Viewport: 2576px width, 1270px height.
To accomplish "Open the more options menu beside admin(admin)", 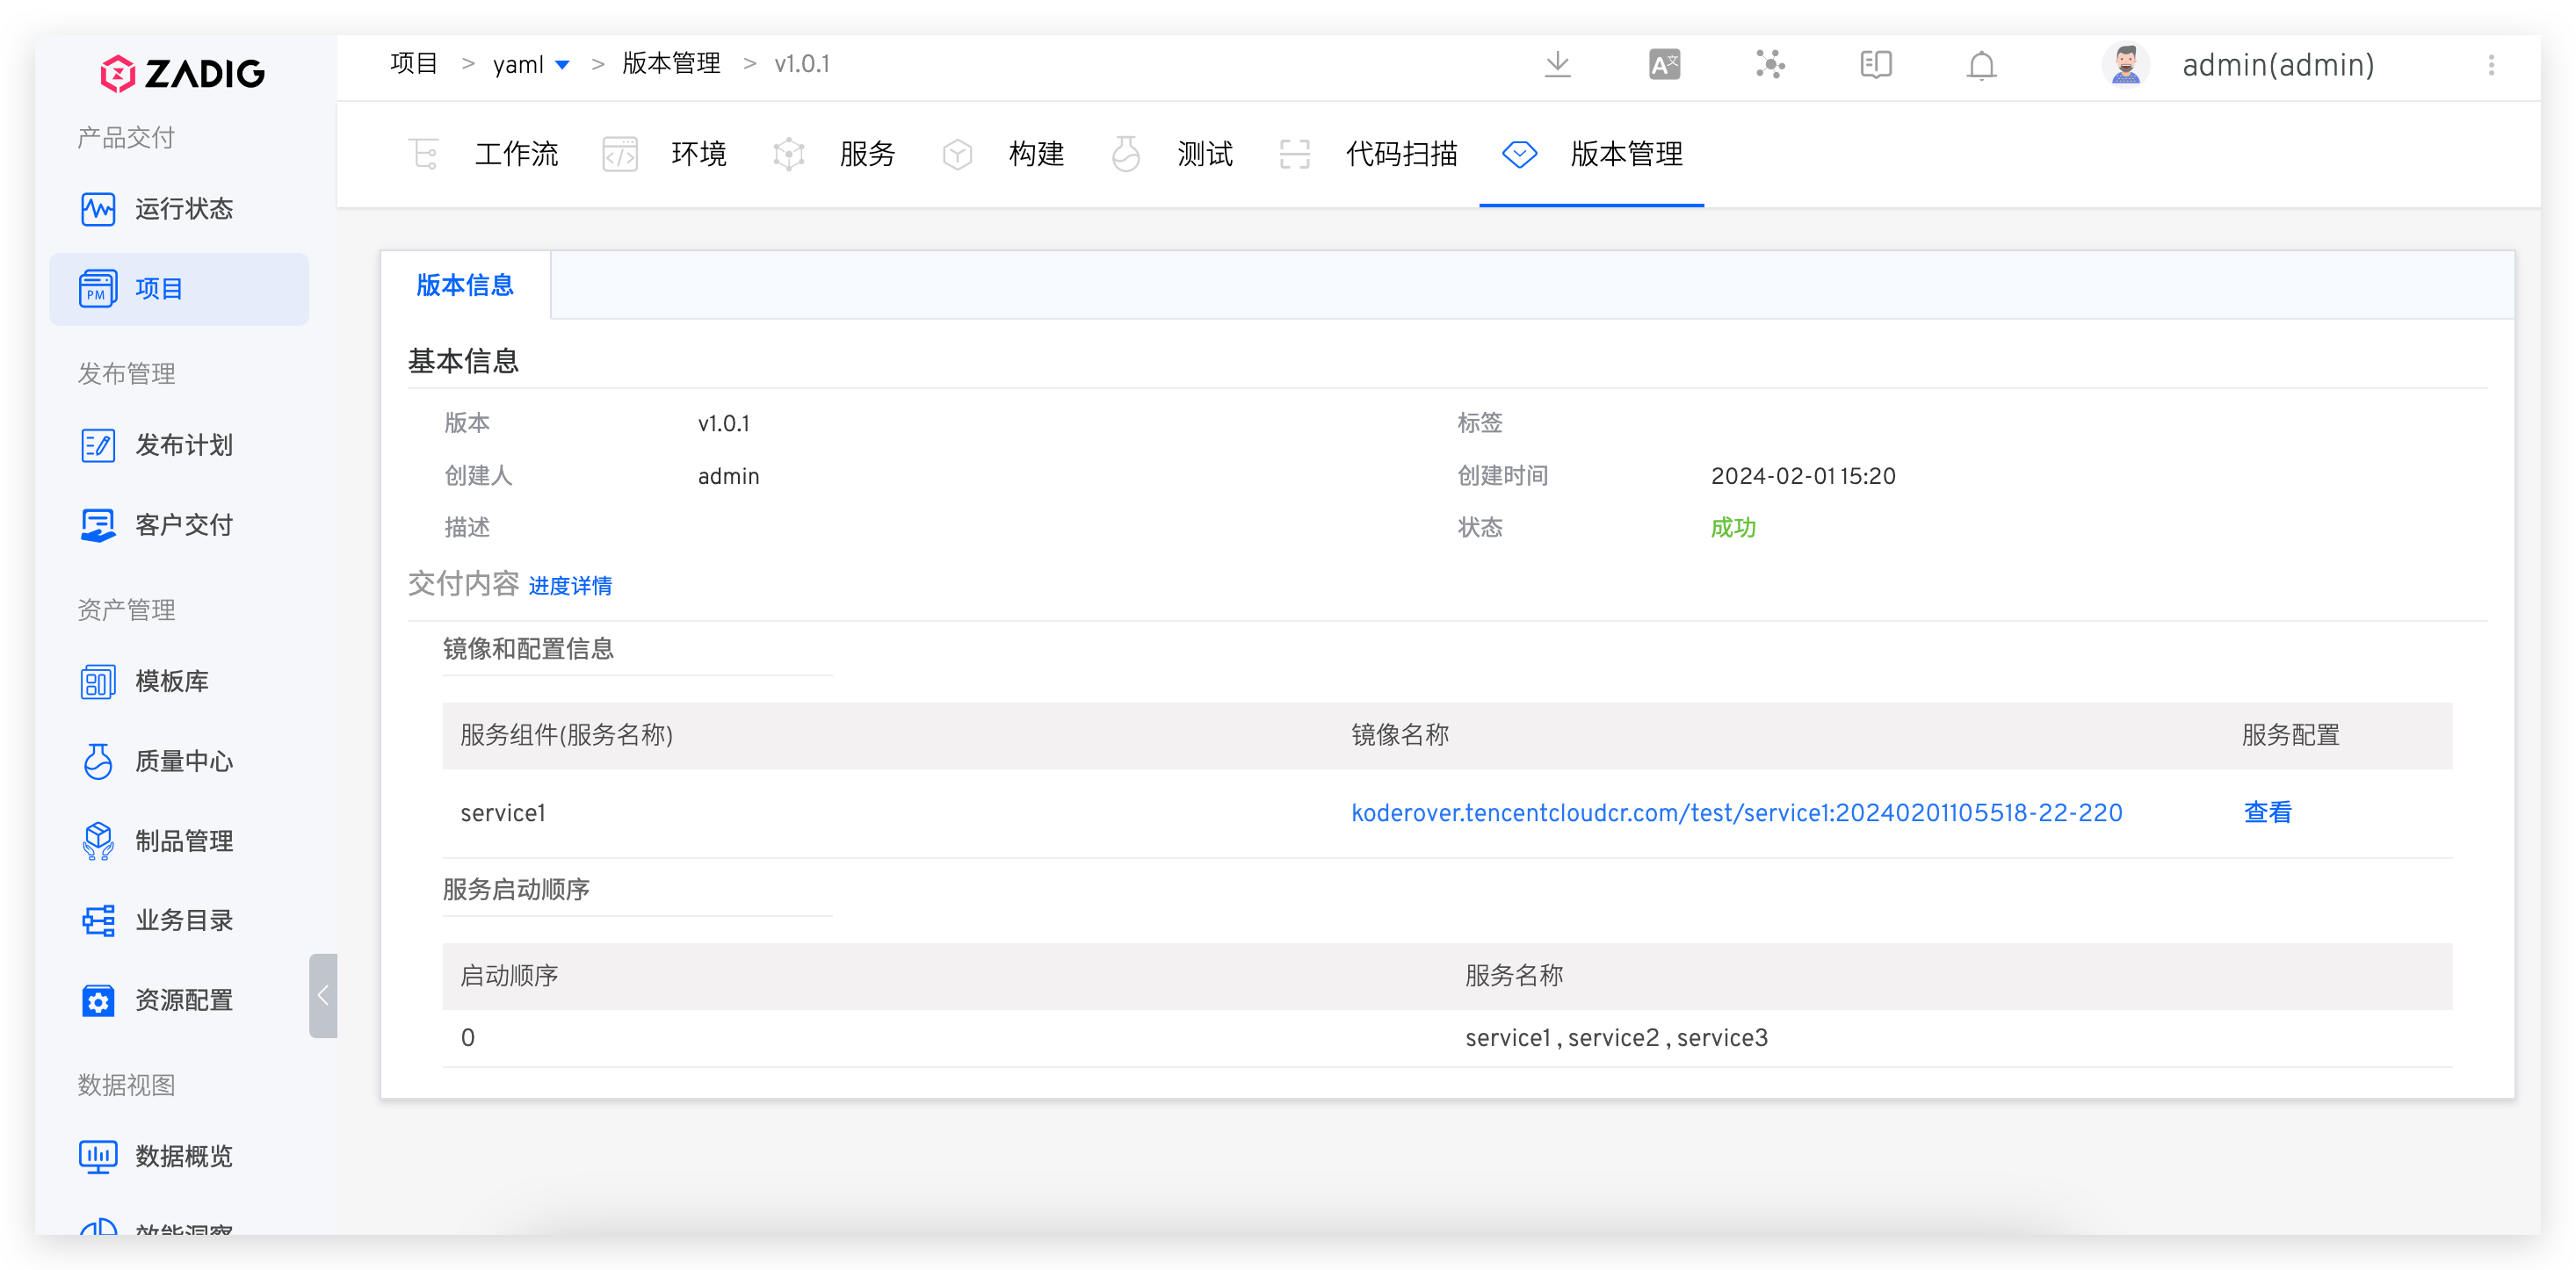I will [2491, 64].
